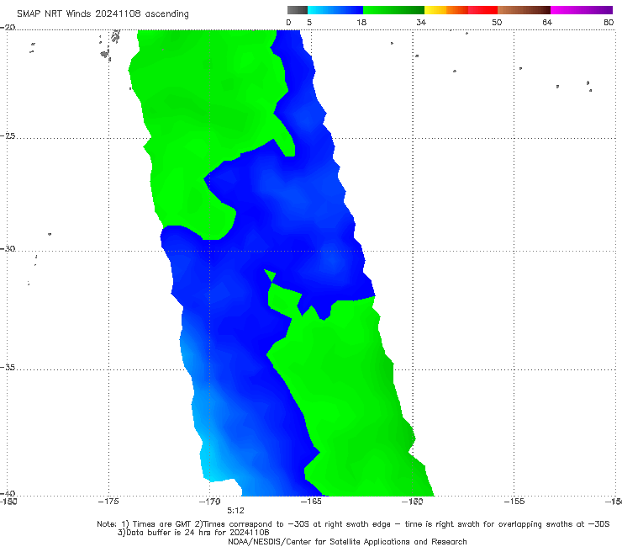622x547 pixels.
Task: Click the magenta-purple segment of the color bar
Action: [582, 10]
